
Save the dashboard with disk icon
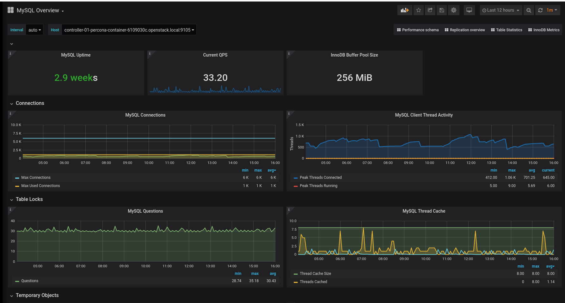click(x=442, y=10)
